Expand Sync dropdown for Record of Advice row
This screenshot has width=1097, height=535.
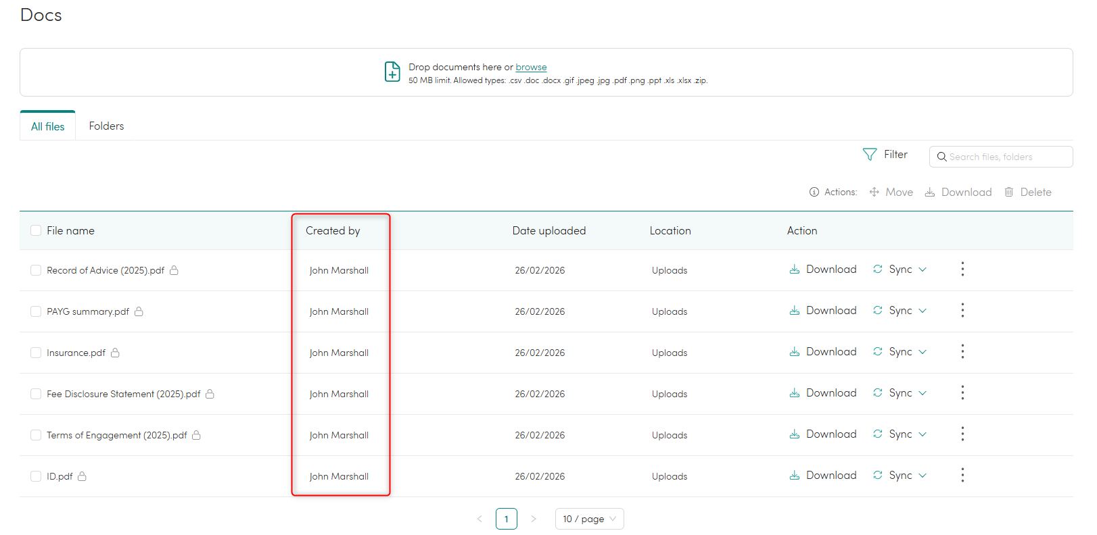[x=923, y=270]
